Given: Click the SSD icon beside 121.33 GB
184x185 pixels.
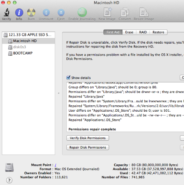Looking at the screenshot, I should [x=6, y=35].
